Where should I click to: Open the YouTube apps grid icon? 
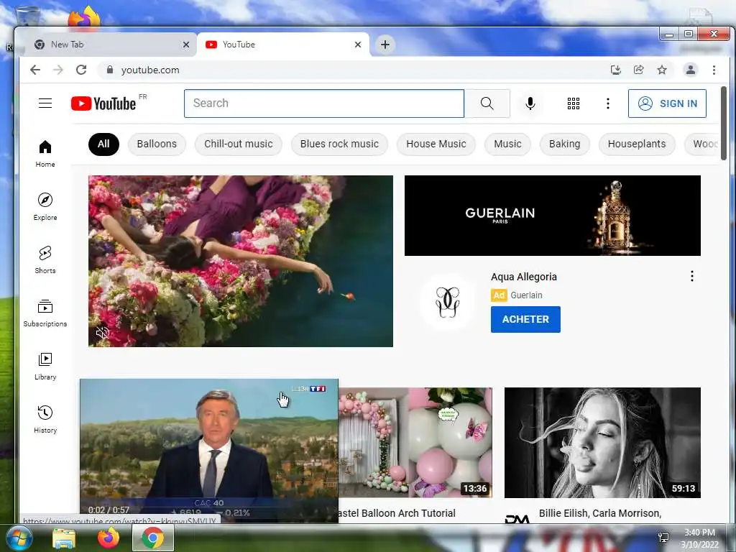pyautogui.click(x=573, y=103)
